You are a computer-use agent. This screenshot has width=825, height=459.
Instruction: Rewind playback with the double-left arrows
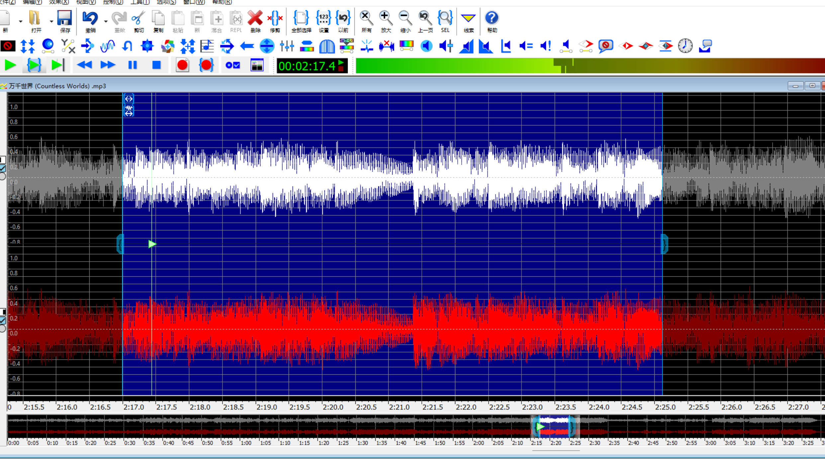[x=84, y=65]
